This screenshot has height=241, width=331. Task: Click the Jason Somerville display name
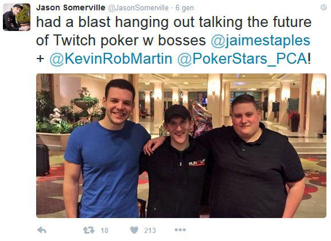(x=71, y=8)
